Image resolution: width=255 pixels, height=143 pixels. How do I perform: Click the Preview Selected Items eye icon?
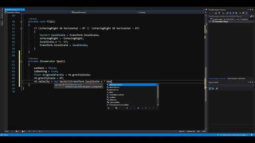[x=240, y=13]
